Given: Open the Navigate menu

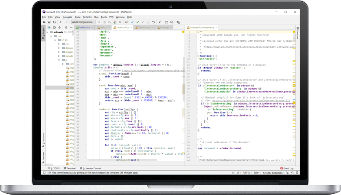Looking at the screenshot, I should [67, 17].
